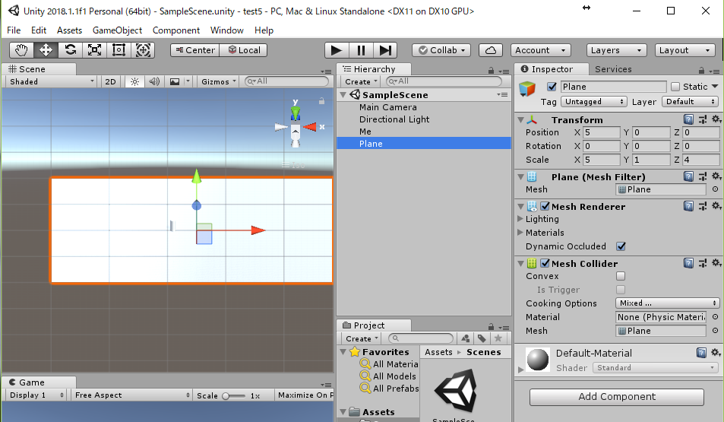Toggle scene lighting sun icon
The width and height of the screenshot is (724, 422).
(134, 82)
